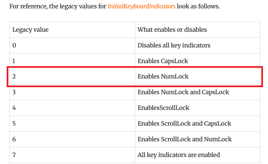Click 'Enables ScrollLock and CapsLock' cell
268x164 pixels.
198,124
